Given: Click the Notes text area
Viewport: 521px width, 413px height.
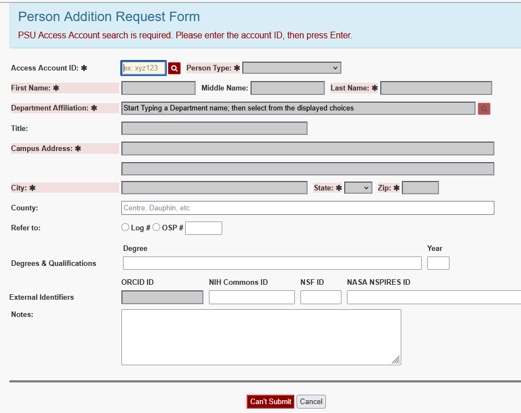Looking at the screenshot, I should coord(260,336).
